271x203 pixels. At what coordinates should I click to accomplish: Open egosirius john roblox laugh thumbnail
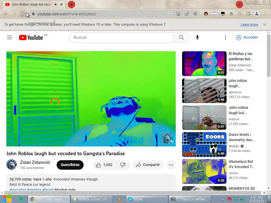coord(204,91)
